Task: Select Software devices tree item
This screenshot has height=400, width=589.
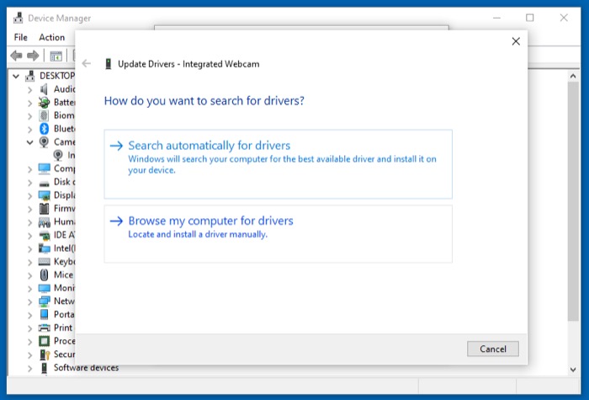Action: [86, 368]
